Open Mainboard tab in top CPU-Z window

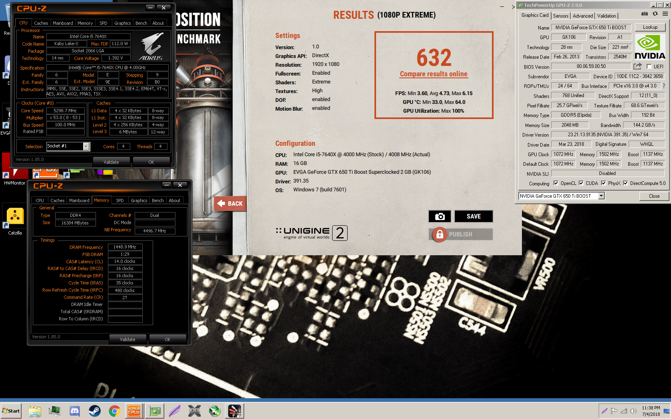63,23
